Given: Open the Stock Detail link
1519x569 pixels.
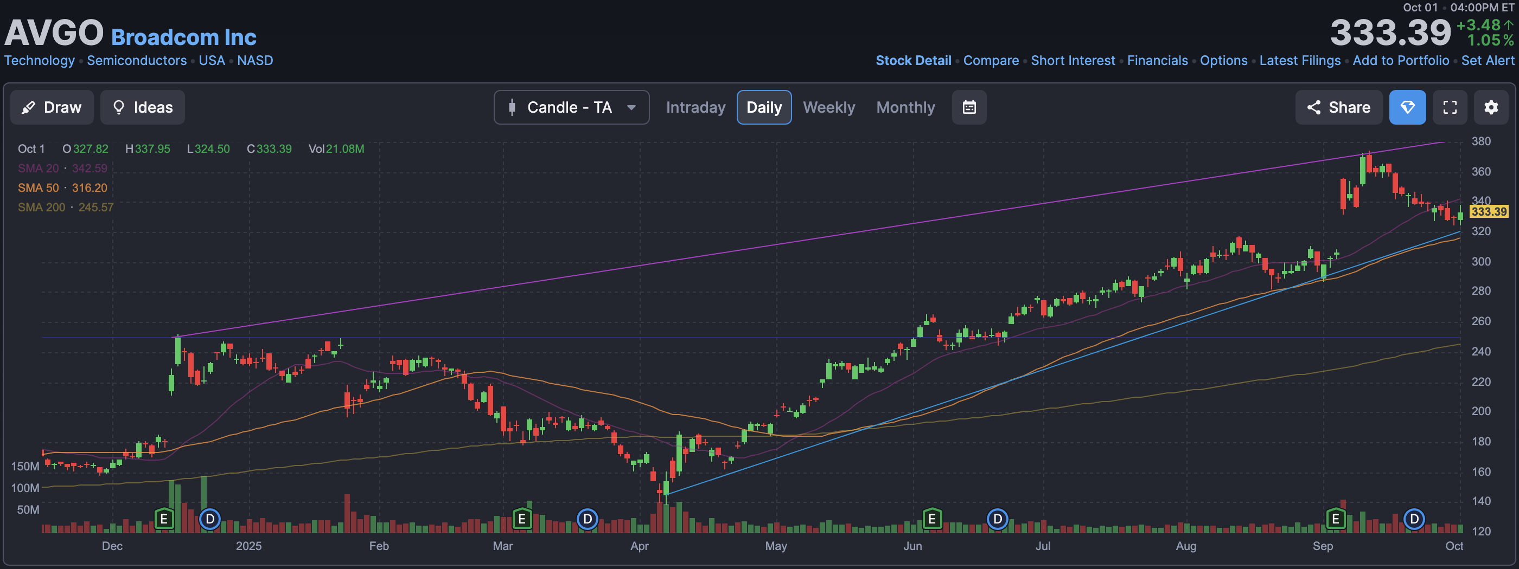Looking at the screenshot, I should 913,61.
